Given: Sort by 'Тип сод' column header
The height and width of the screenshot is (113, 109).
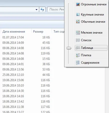Looking at the screenshot, I should (59, 32).
